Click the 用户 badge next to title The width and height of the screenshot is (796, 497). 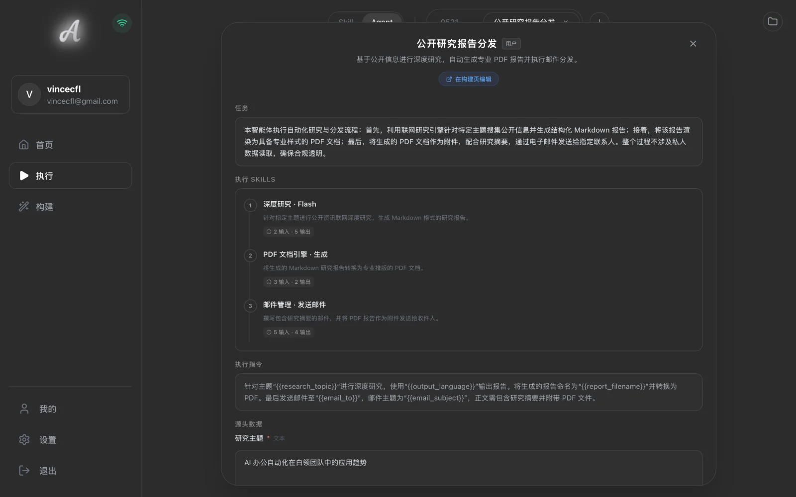[511, 44]
